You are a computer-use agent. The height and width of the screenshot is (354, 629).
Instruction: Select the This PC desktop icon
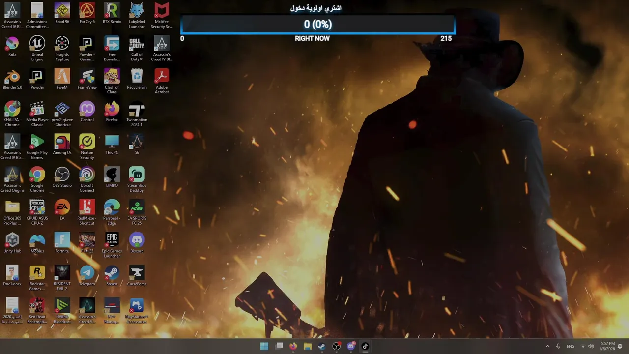pos(112,145)
